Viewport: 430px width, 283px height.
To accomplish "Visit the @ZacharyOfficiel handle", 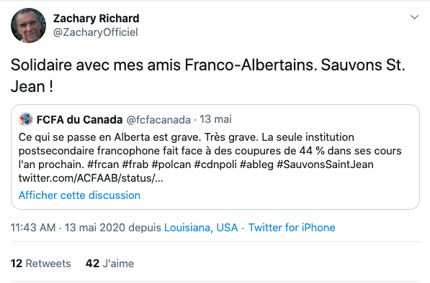I will point(95,32).
